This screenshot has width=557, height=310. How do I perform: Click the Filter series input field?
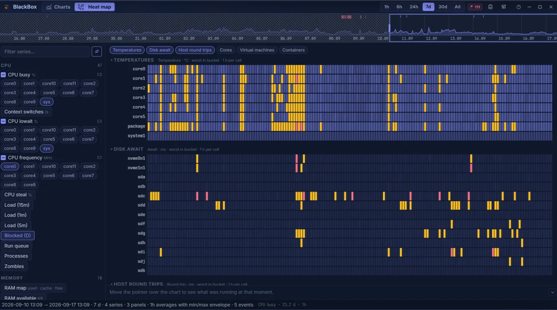pyautogui.click(x=45, y=52)
